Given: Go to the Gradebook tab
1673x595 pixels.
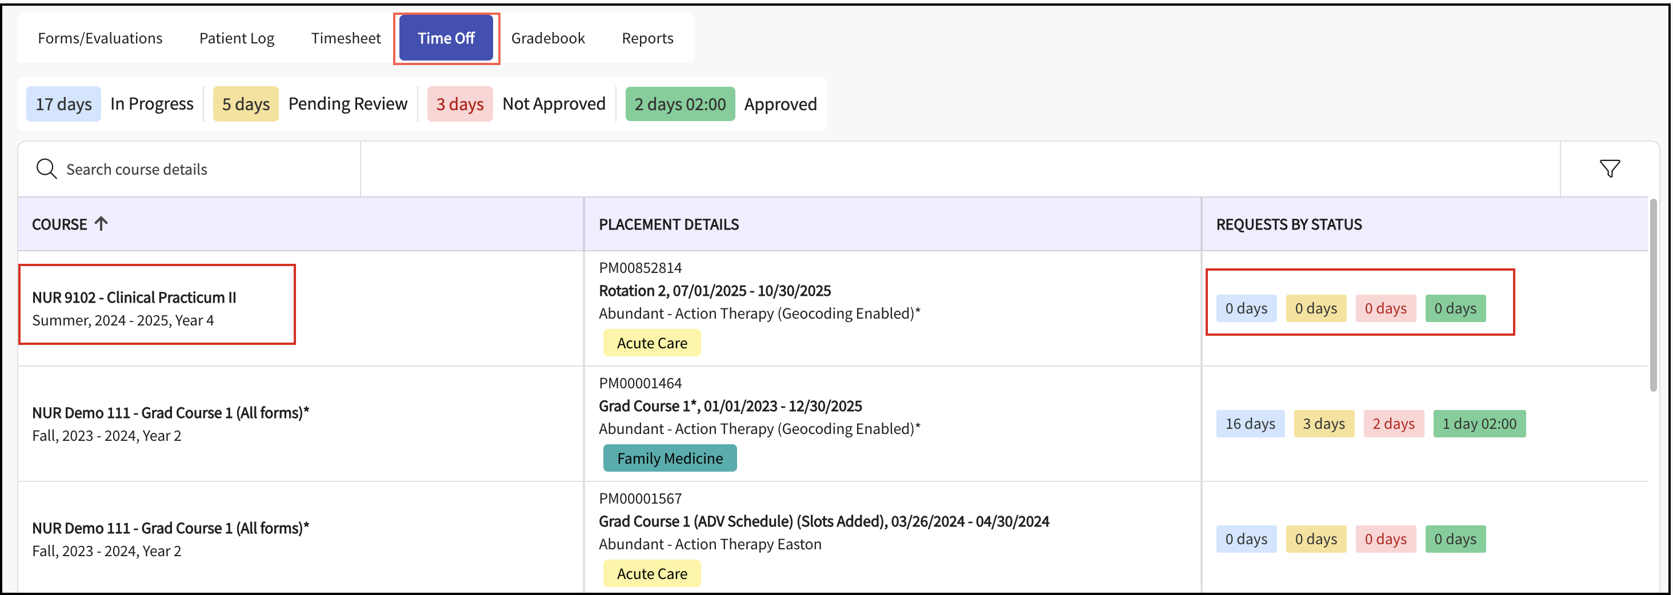Looking at the screenshot, I should tap(547, 38).
